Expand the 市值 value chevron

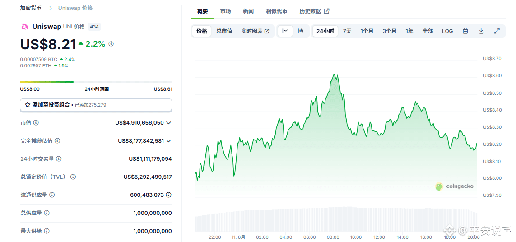[168, 123]
